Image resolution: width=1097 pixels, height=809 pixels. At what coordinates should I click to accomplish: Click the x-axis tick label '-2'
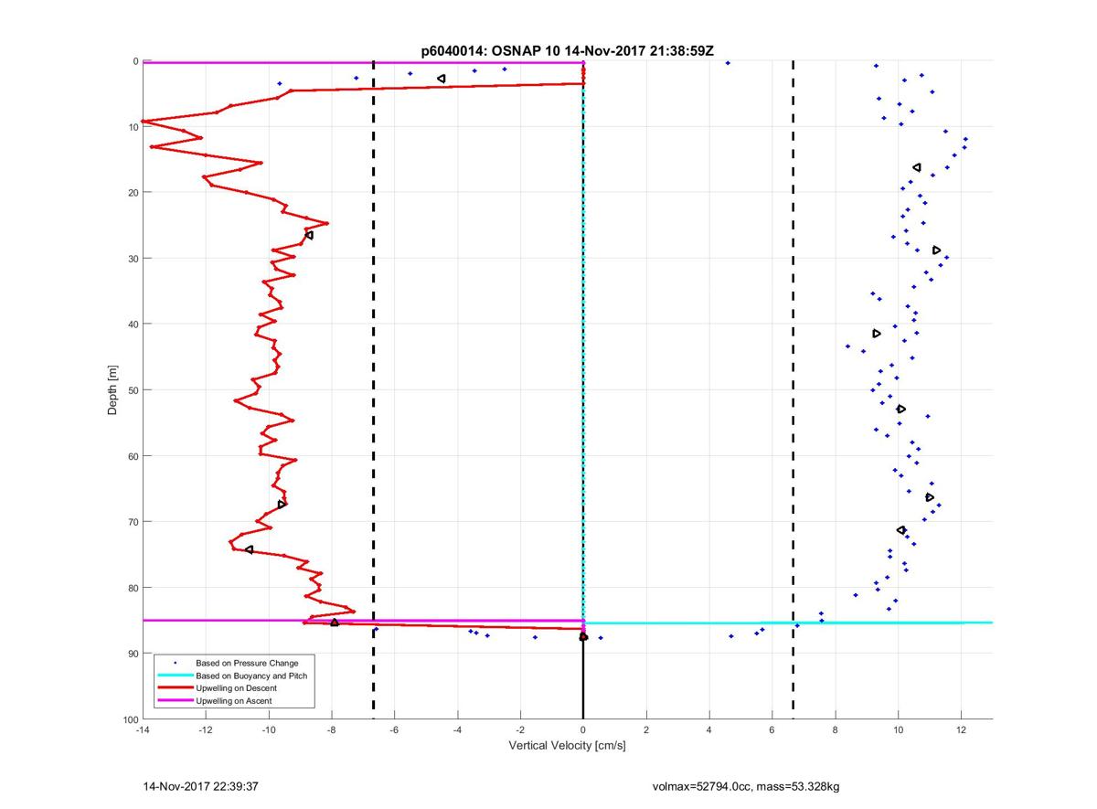pos(520,730)
